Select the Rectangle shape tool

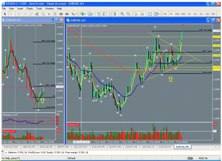(x=67, y=14)
